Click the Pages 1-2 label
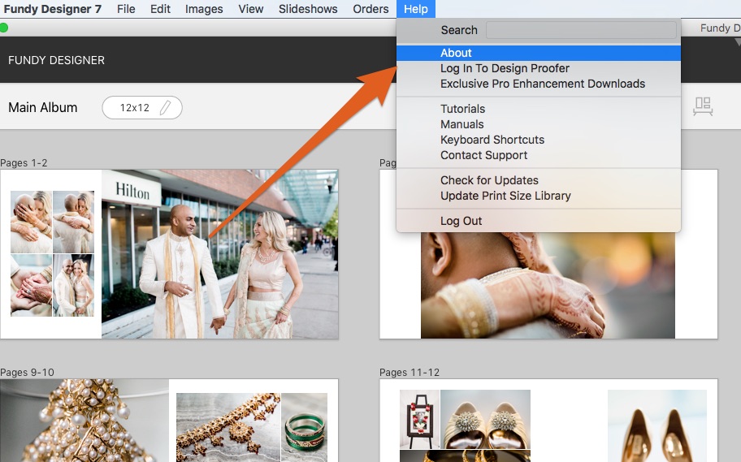This screenshot has width=741, height=462. tap(24, 163)
